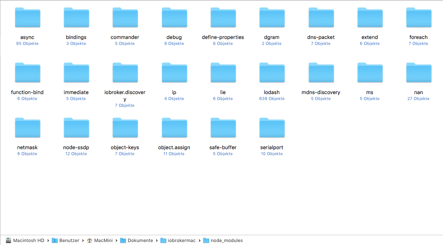Select the iobroker.discovery folder icon

point(125,72)
